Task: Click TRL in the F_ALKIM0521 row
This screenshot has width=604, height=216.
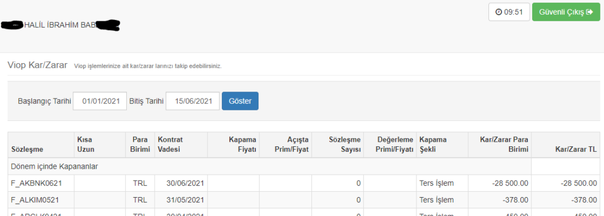Action: tap(140, 200)
